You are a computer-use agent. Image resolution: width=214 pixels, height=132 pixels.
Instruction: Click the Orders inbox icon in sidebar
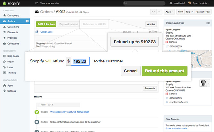[x=4, y=21]
